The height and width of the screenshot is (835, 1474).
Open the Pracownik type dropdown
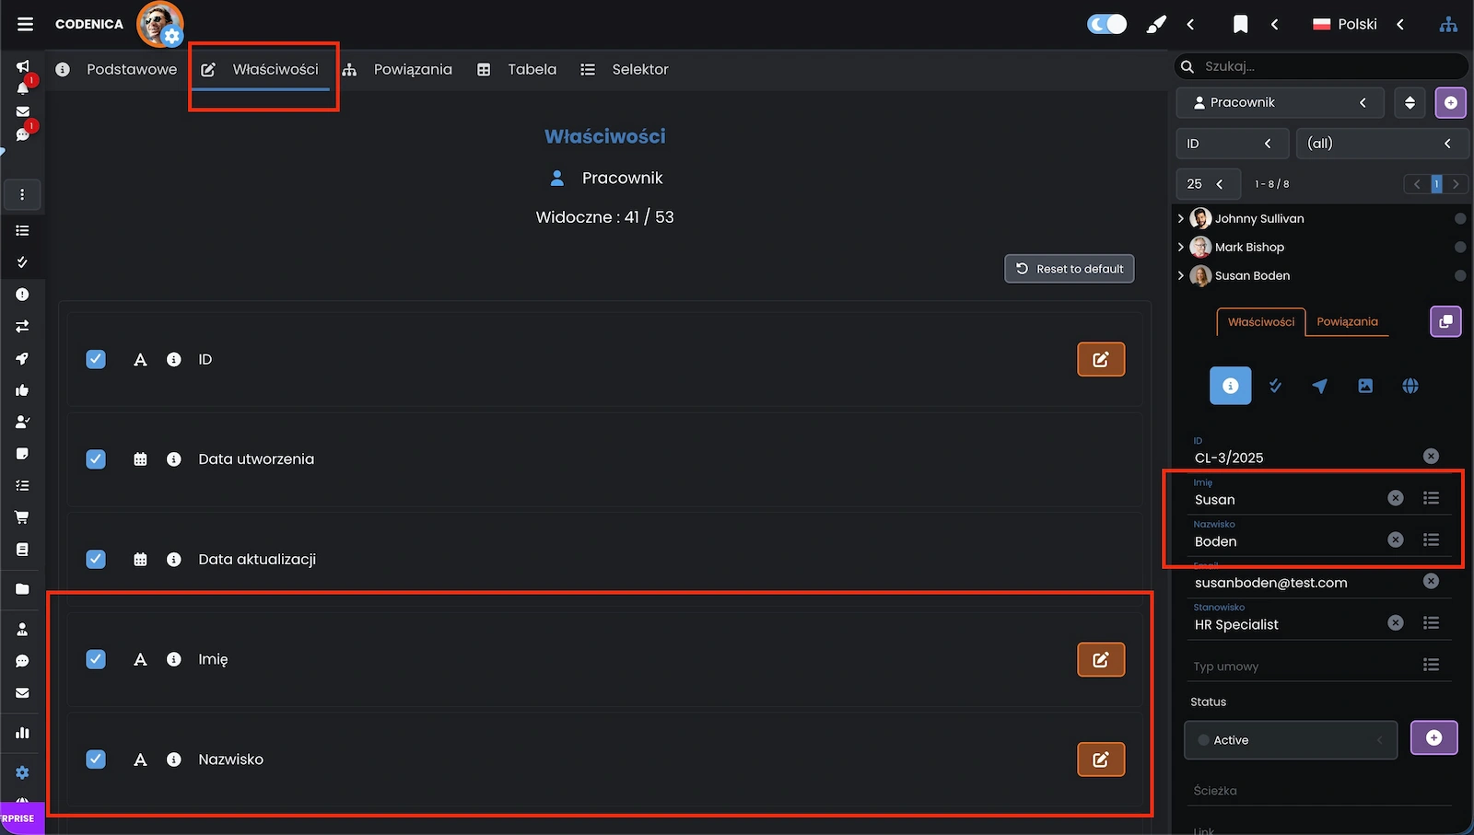[1280, 102]
